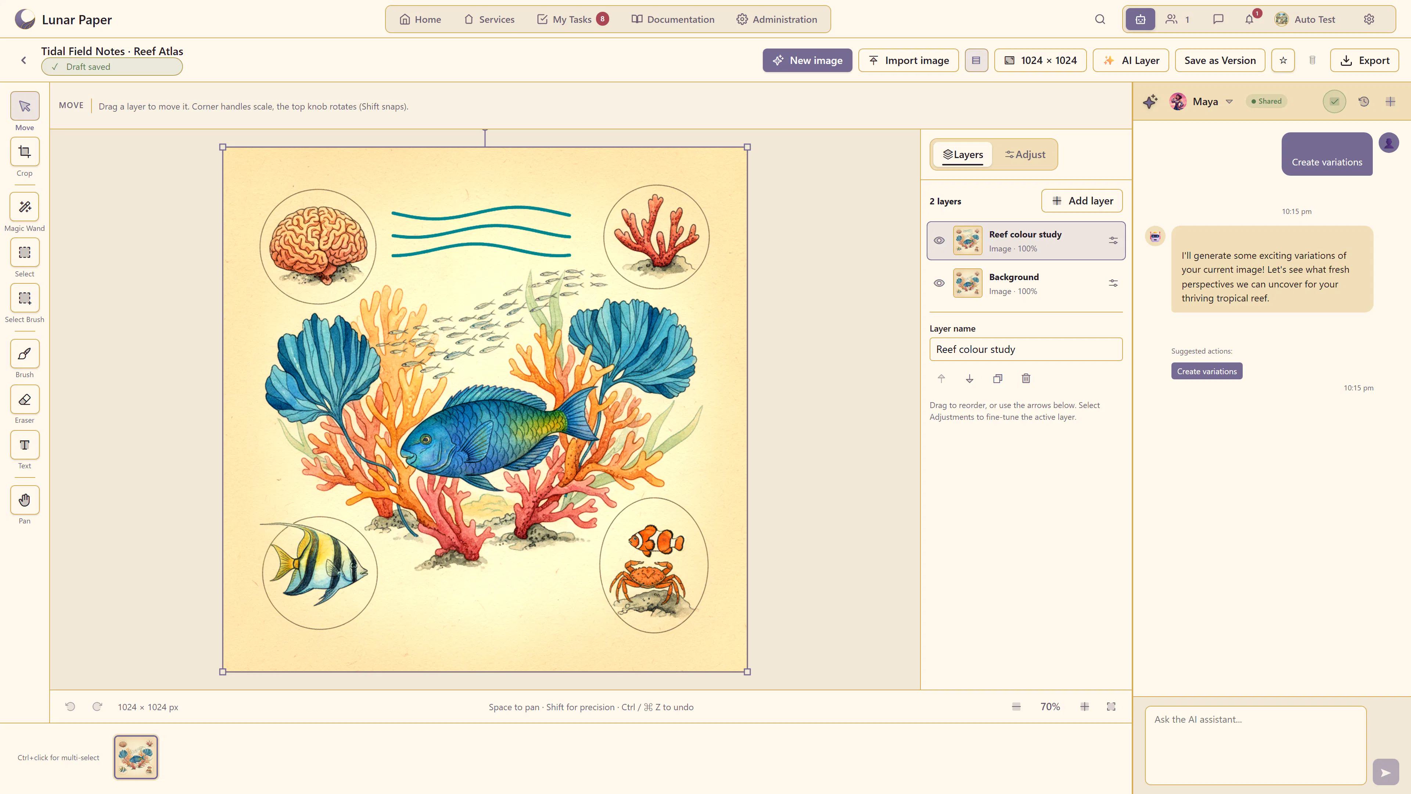
Task: Hide the Reef colour study layer
Action: pos(939,240)
